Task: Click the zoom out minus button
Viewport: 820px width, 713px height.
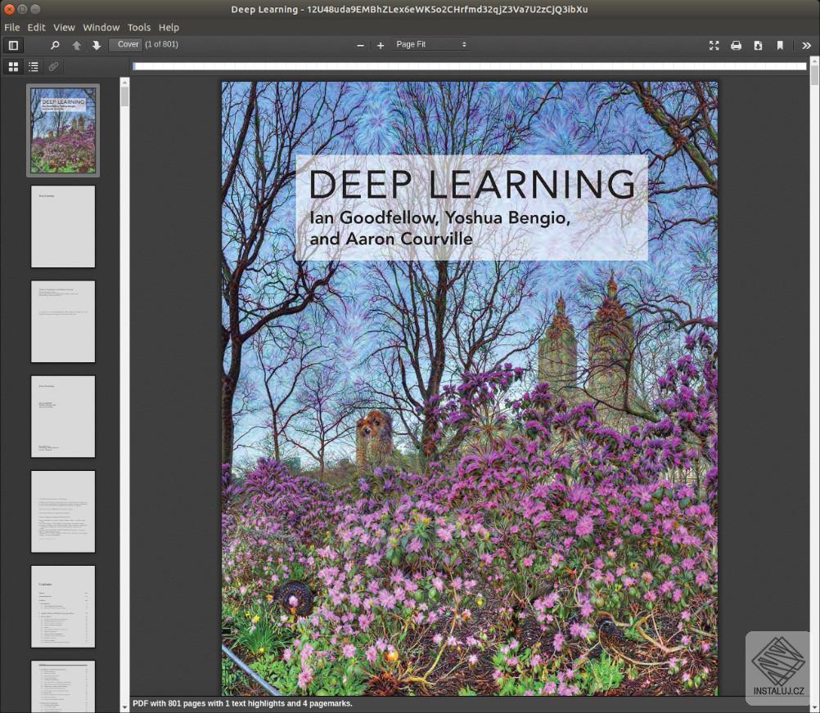Action: coord(360,45)
